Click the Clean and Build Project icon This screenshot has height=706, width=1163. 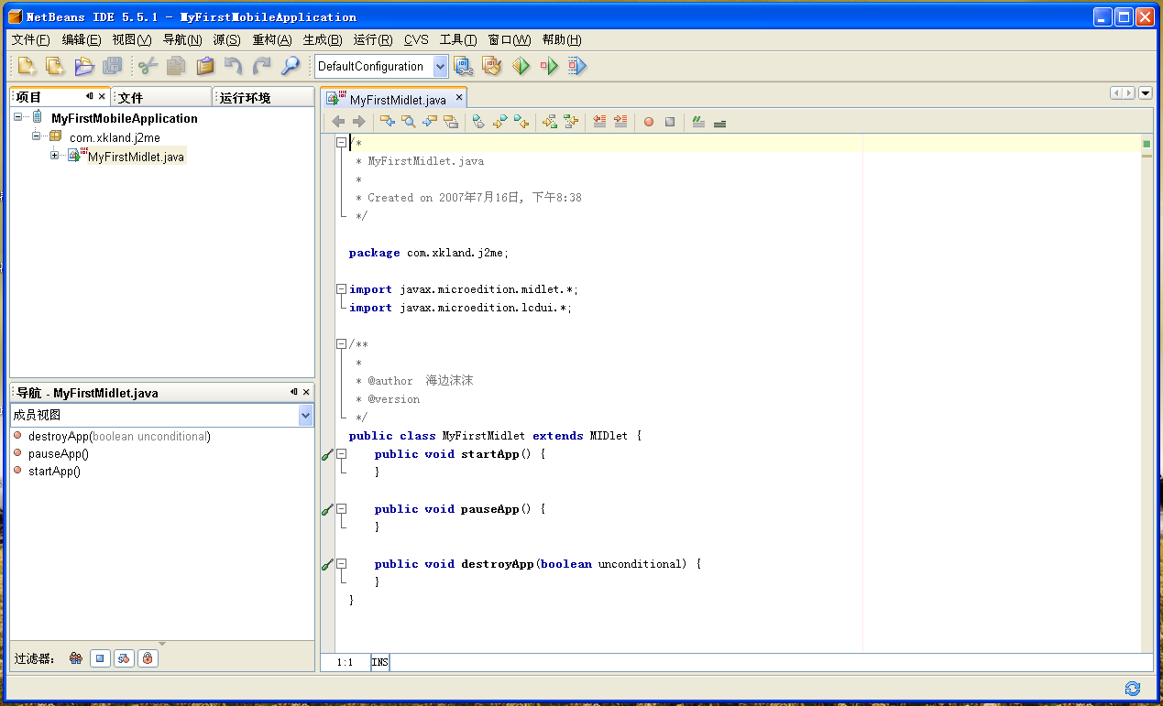tap(492, 66)
